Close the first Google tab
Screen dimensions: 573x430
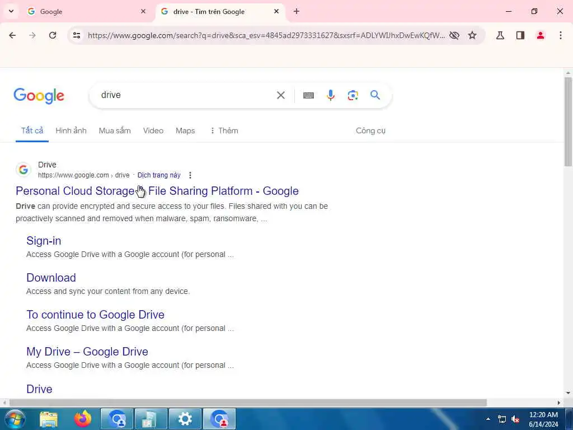point(143,11)
